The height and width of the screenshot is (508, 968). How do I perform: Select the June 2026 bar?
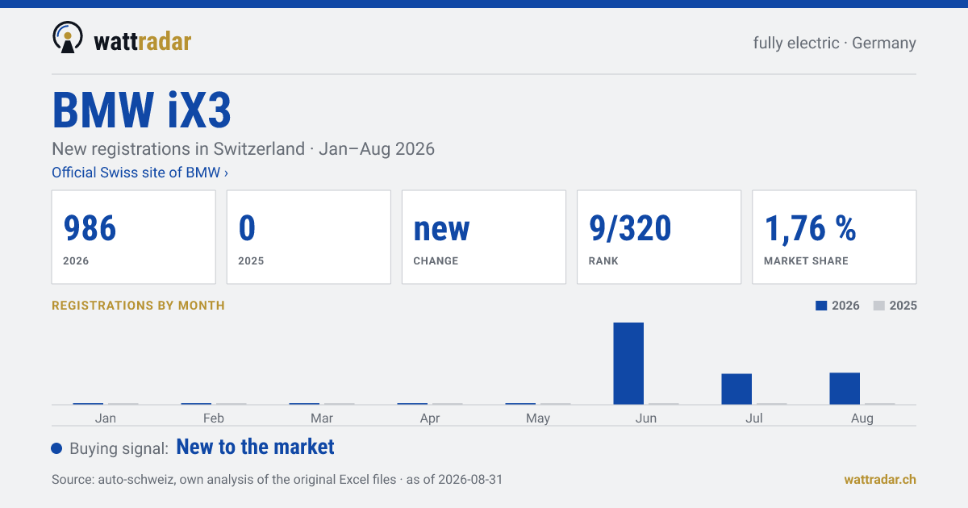tap(628, 363)
